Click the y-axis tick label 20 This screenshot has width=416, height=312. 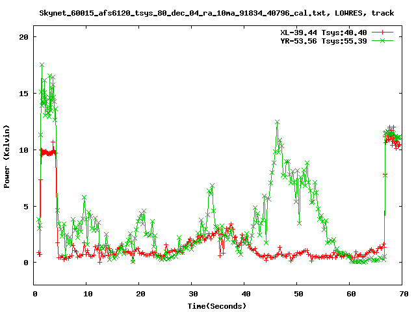[23, 37]
